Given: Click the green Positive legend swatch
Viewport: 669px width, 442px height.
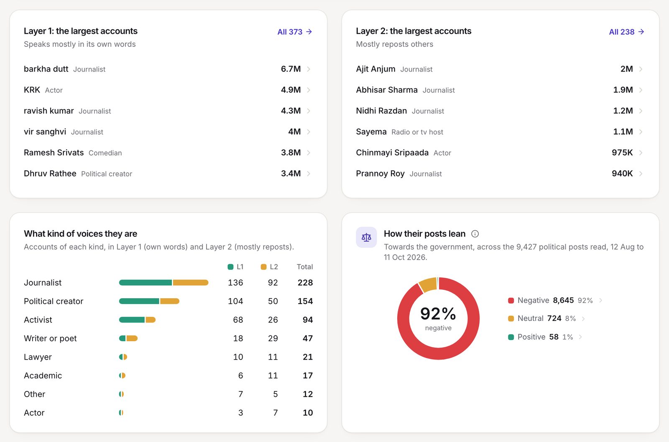Looking at the screenshot, I should pos(511,337).
